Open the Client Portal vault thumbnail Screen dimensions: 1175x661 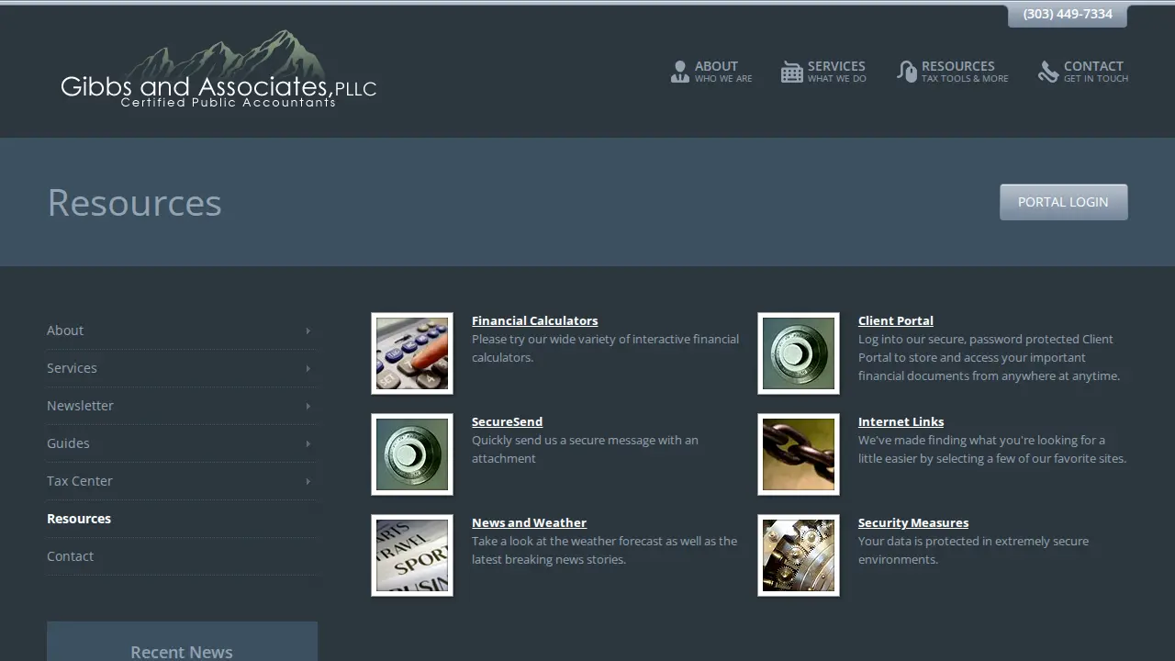[x=799, y=353]
